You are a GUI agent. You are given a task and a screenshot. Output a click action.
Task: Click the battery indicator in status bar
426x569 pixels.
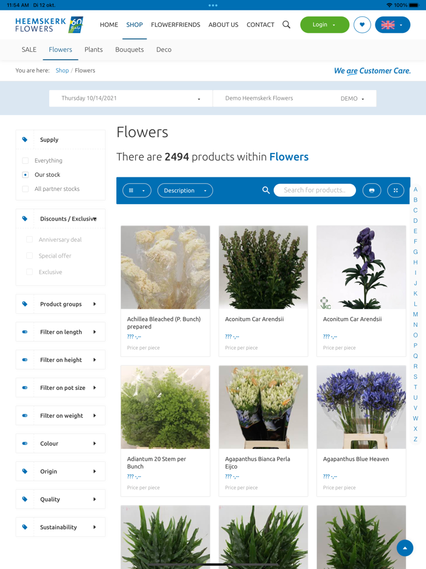(414, 5)
